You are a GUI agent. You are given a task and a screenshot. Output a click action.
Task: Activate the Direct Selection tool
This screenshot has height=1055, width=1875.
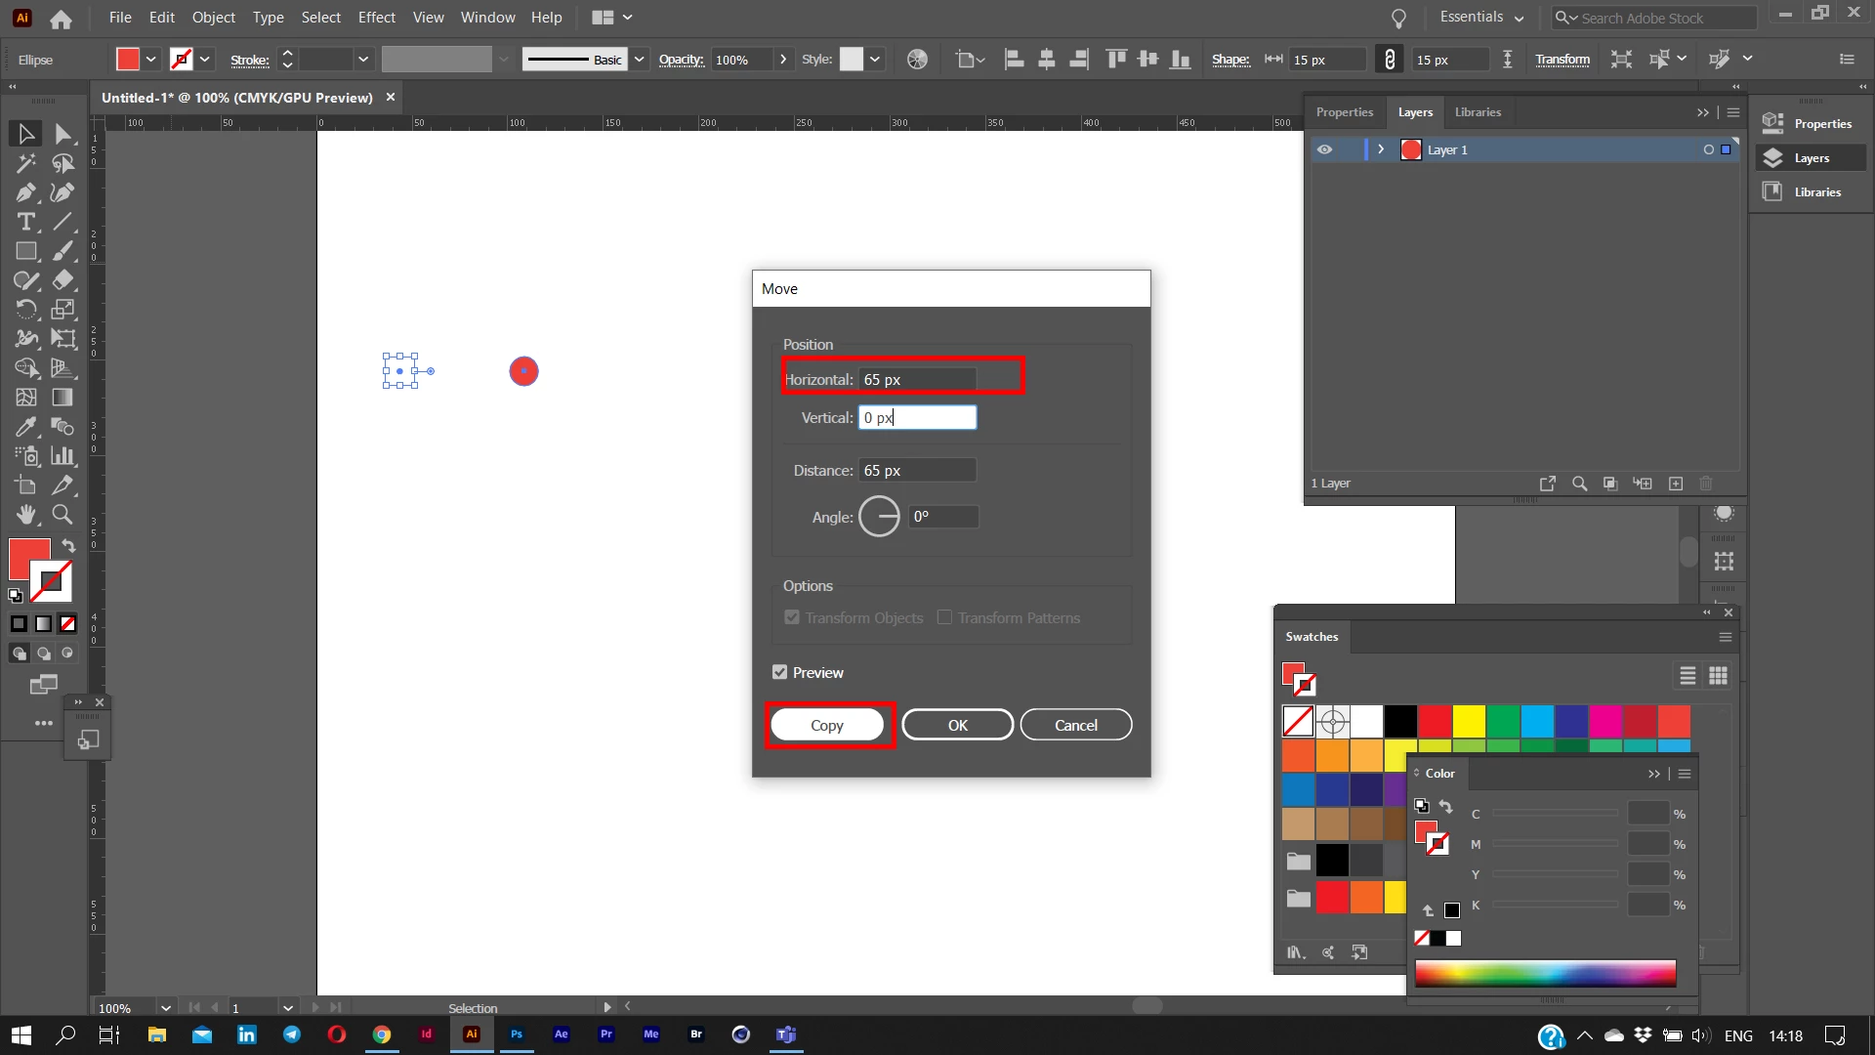coord(62,134)
